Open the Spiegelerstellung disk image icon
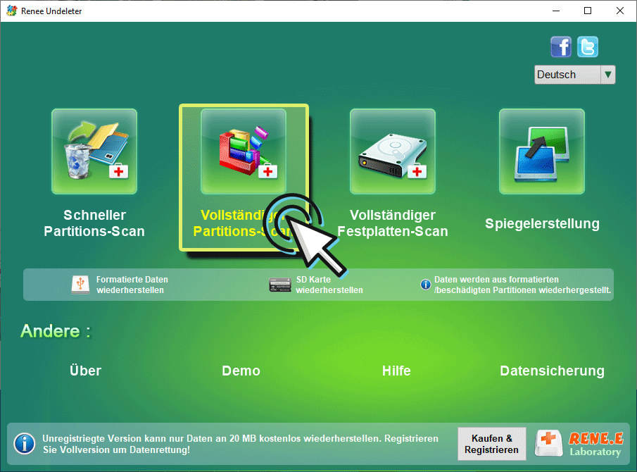Image resolution: width=637 pixels, height=472 pixels. coord(542,151)
